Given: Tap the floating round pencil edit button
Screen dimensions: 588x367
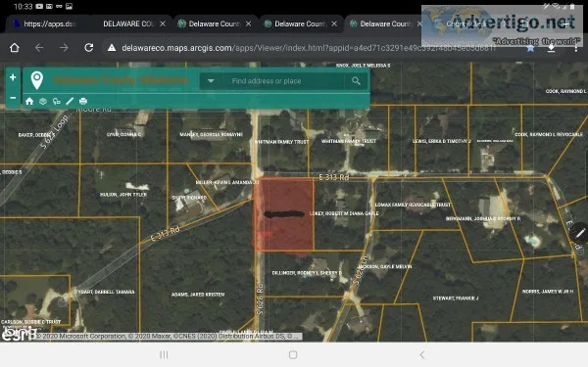Looking at the screenshot, I should [580, 233].
